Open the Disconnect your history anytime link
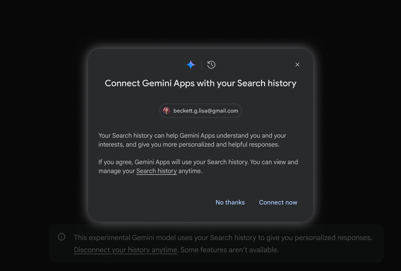Viewport: 401px width, 271px height. click(x=125, y=250)
